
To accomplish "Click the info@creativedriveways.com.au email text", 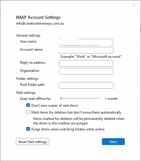I will click(40, 23).
